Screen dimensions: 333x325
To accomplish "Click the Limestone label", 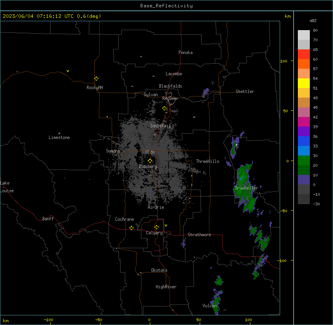I will (x=59, y=137).
